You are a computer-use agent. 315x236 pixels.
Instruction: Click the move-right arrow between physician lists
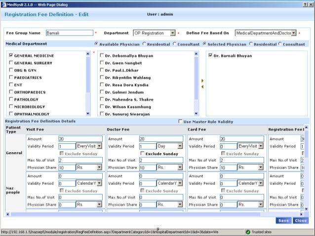[202, 81]
